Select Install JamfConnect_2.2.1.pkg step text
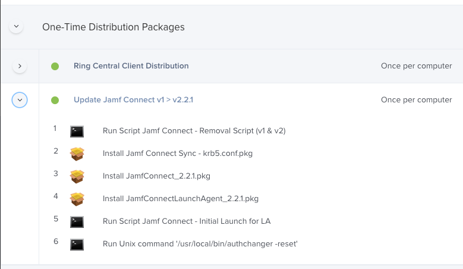Image resolution: width=463 pixels, height=269 pixels. [156, 176]
